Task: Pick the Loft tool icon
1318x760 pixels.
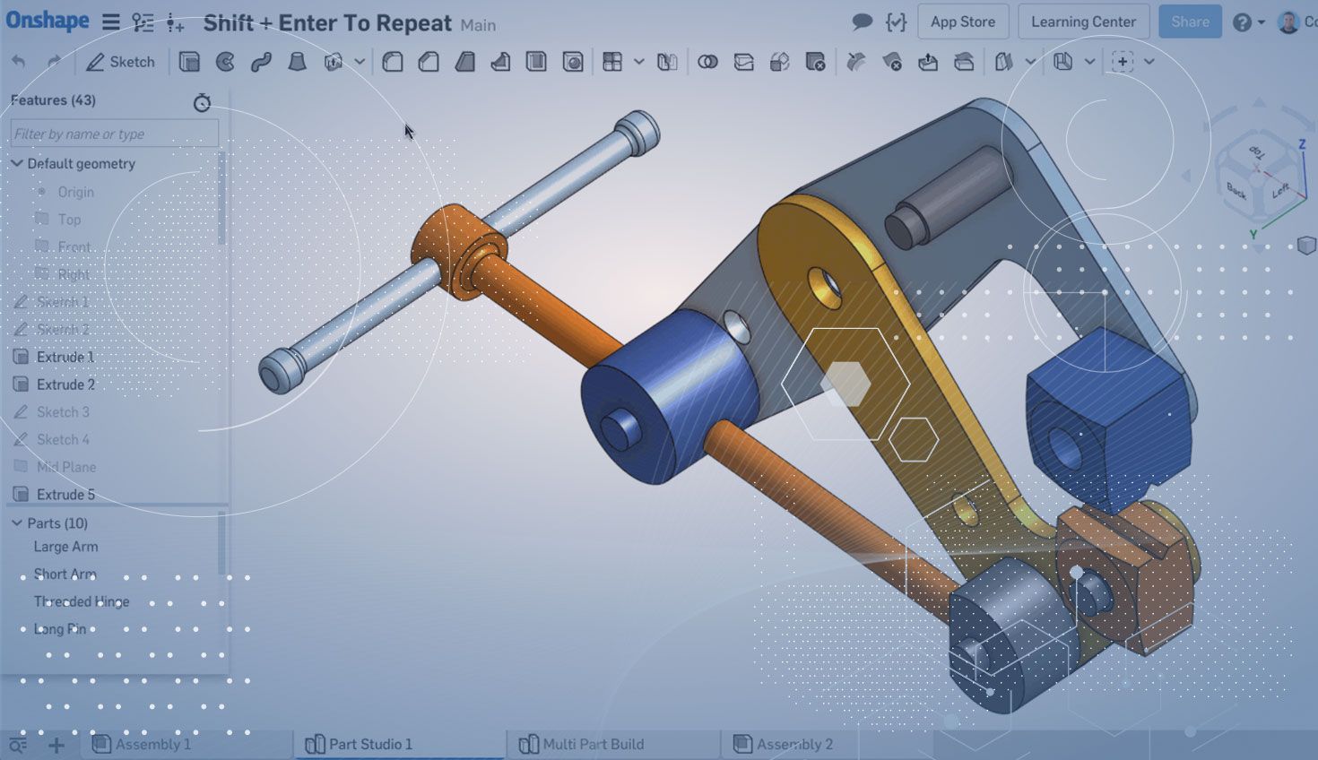Action: tap(297, 62)
